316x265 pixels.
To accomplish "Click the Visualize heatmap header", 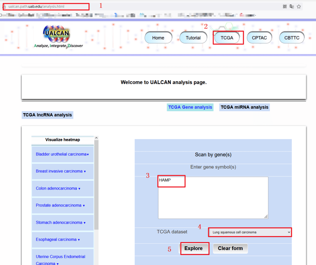I will [63, 140].
